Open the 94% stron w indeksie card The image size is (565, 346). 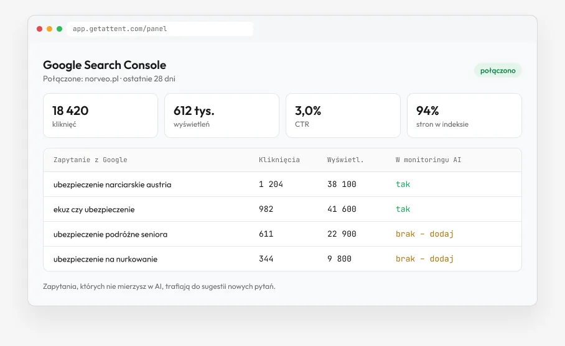click(x=464, y=116)
